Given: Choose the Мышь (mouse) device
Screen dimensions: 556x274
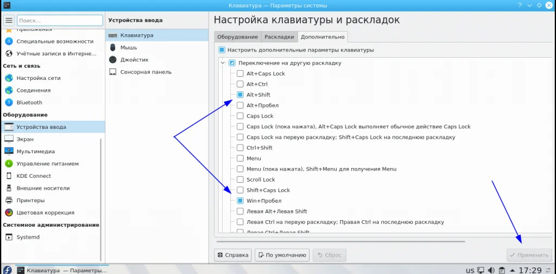Looking at the screenshot, I should click(157, 47).
